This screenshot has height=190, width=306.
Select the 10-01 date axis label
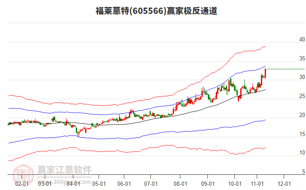235,184
